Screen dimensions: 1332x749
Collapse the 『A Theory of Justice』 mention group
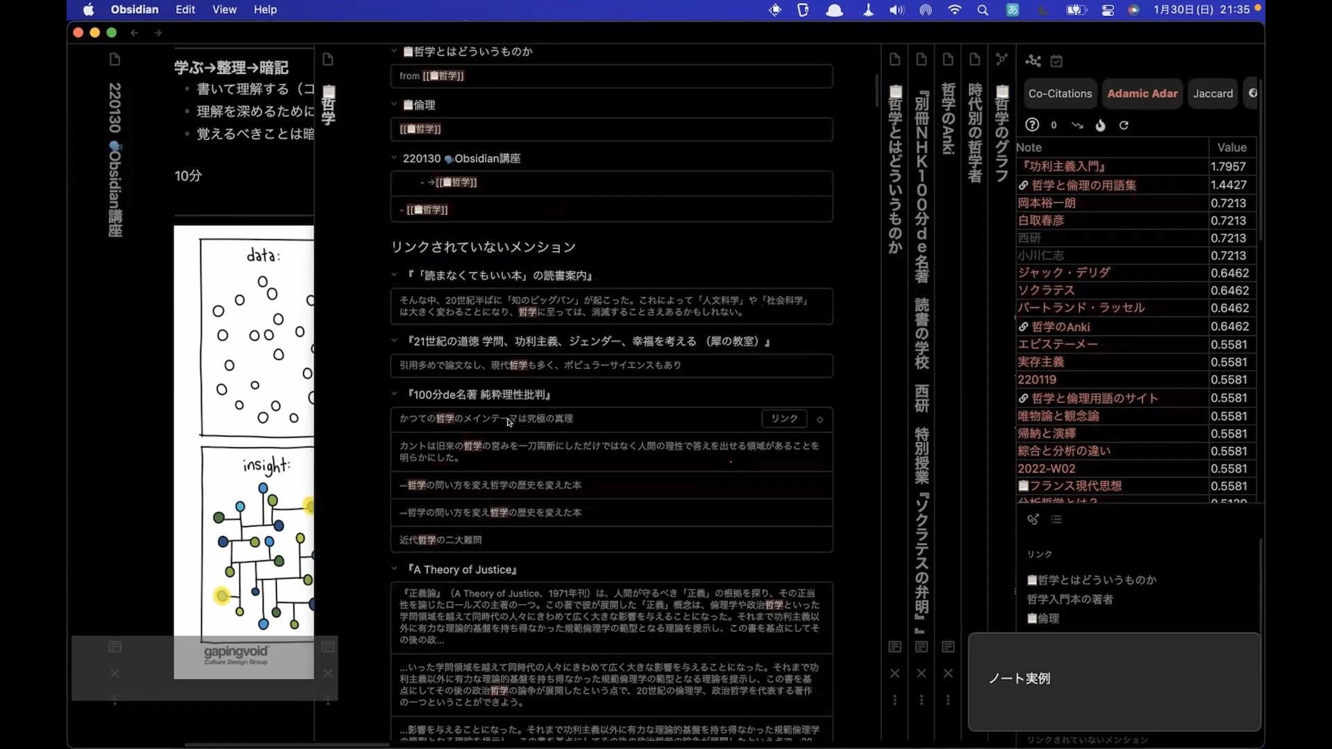pos(394,569)
